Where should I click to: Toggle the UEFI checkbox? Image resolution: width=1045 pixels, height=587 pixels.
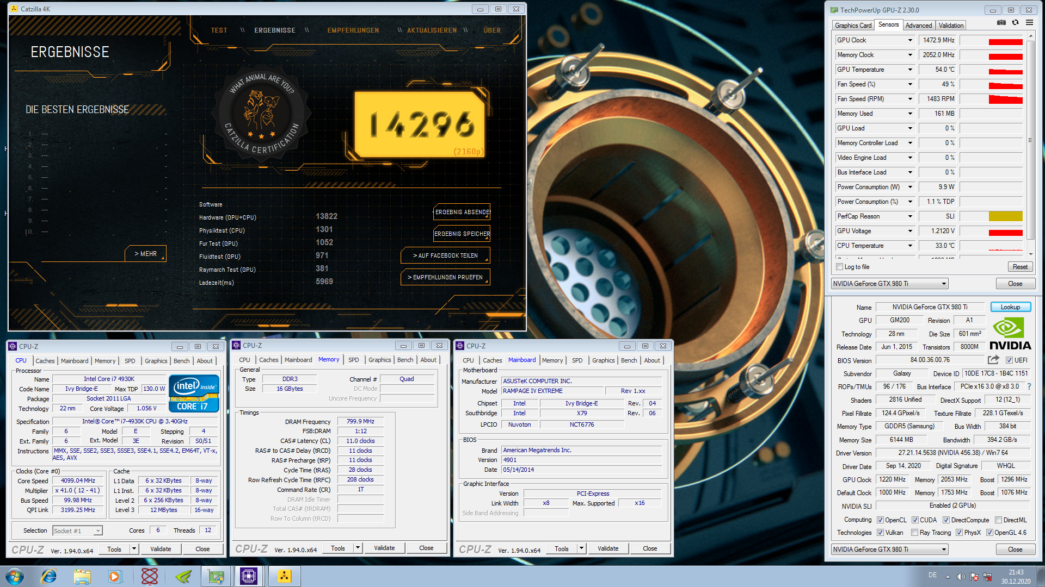pyautogui.click(x=1009, y=360)
